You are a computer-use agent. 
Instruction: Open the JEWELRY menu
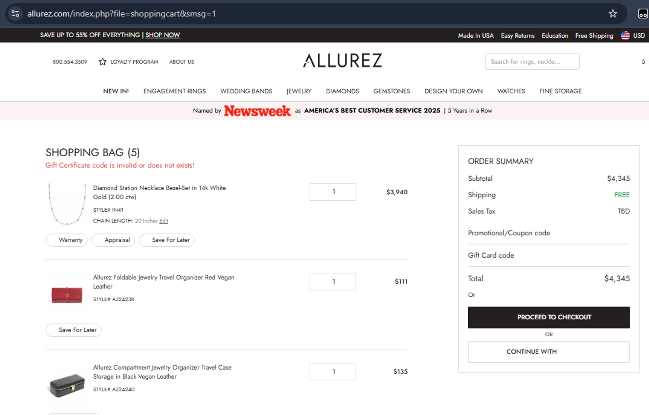[299, 91]
